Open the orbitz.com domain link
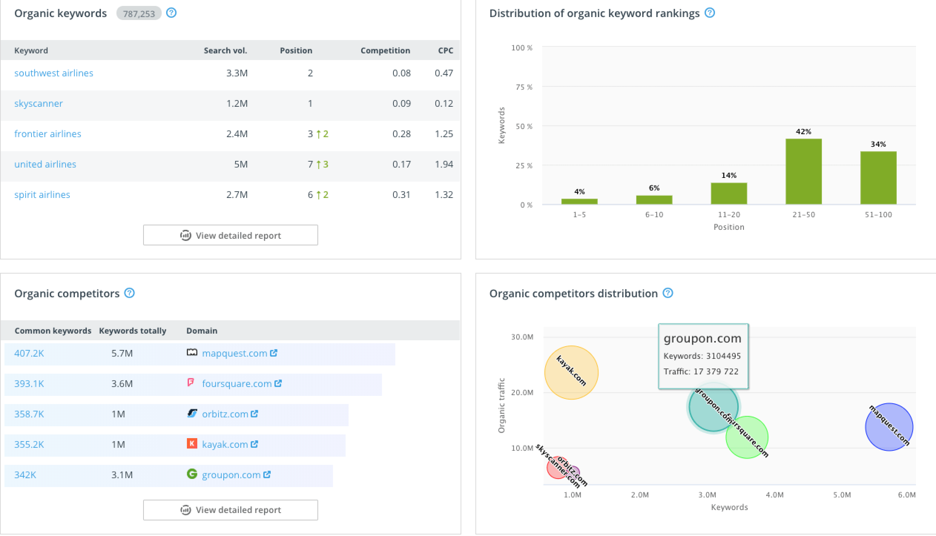This screenshot has height=536, width=936. [225, 414]
